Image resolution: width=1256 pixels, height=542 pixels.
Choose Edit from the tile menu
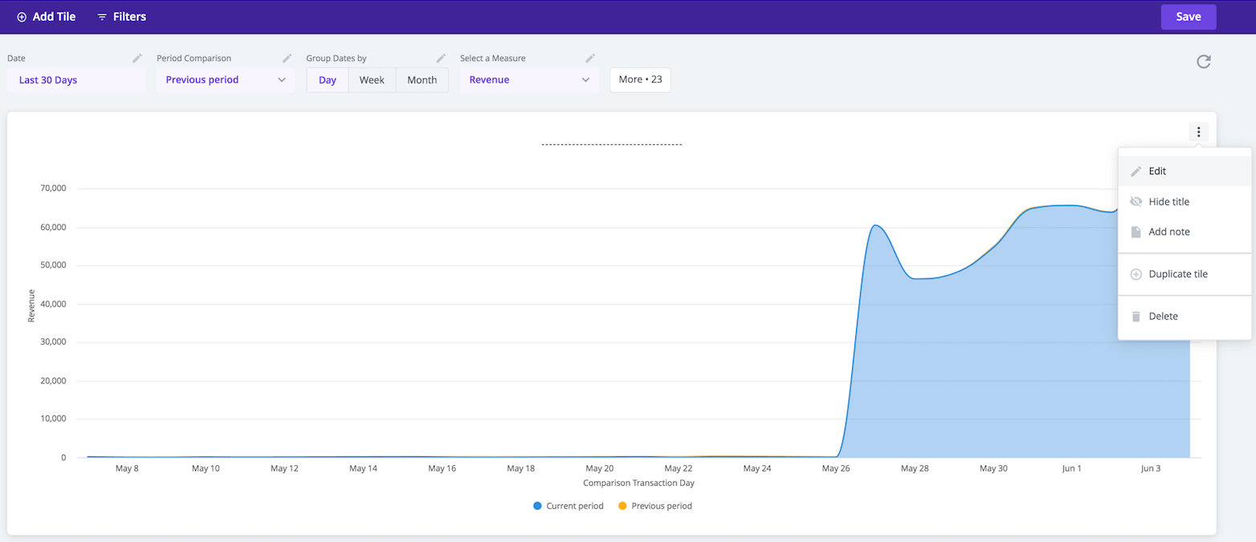[x=1157, y=172]
